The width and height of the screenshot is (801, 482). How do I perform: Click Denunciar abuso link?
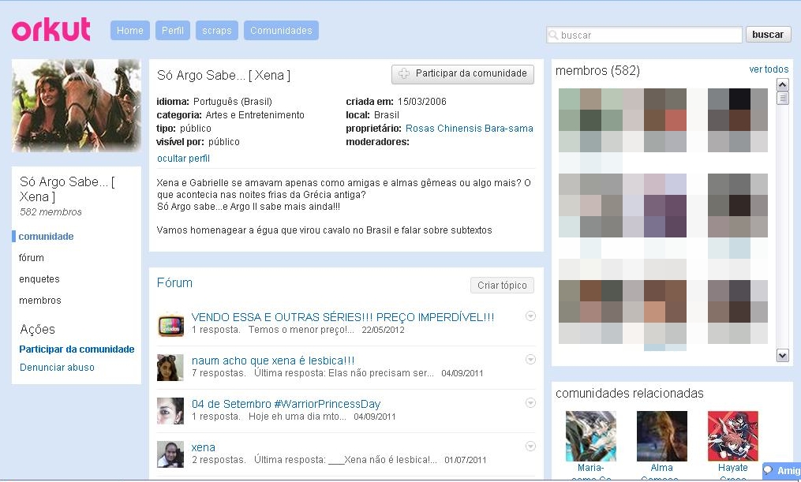pos(57,368)
